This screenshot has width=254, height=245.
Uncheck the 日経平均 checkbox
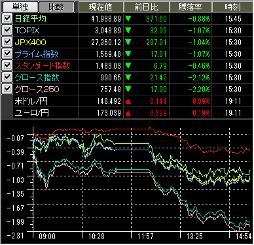7,18
